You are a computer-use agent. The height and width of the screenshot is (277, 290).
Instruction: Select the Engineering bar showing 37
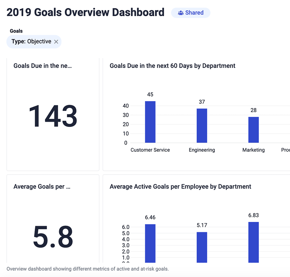point(202,126)
